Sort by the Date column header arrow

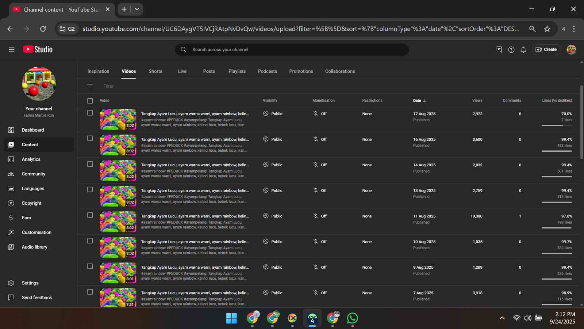point(424,101)
